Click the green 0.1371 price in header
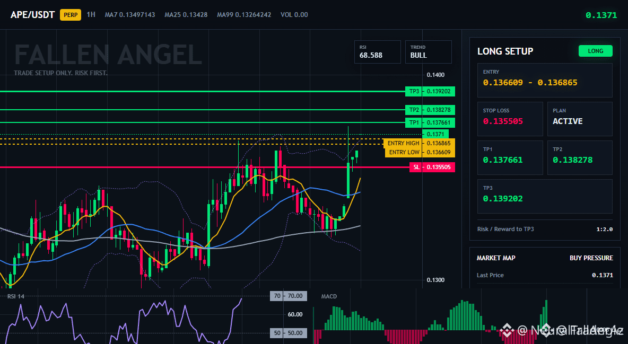Viewport: 628px width, 344px height. tap(601, 15)
